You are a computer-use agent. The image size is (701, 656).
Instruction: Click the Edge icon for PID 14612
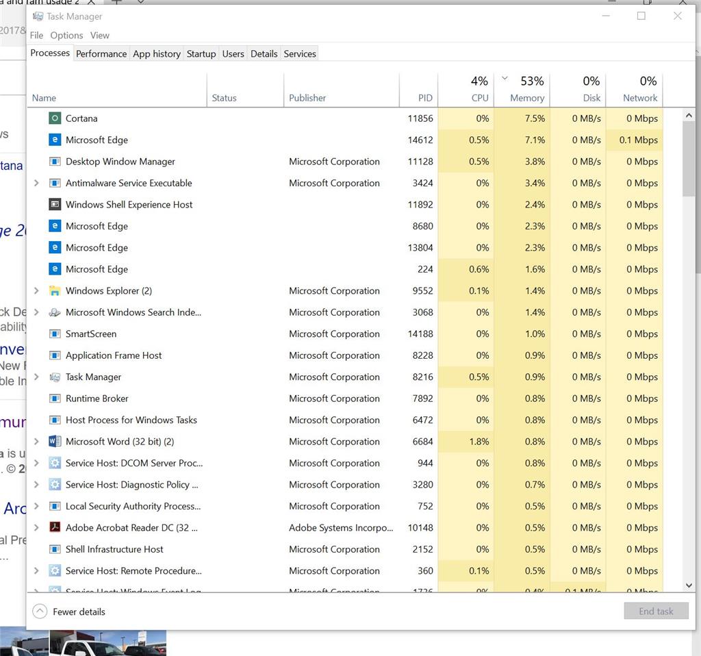[55, 140]
